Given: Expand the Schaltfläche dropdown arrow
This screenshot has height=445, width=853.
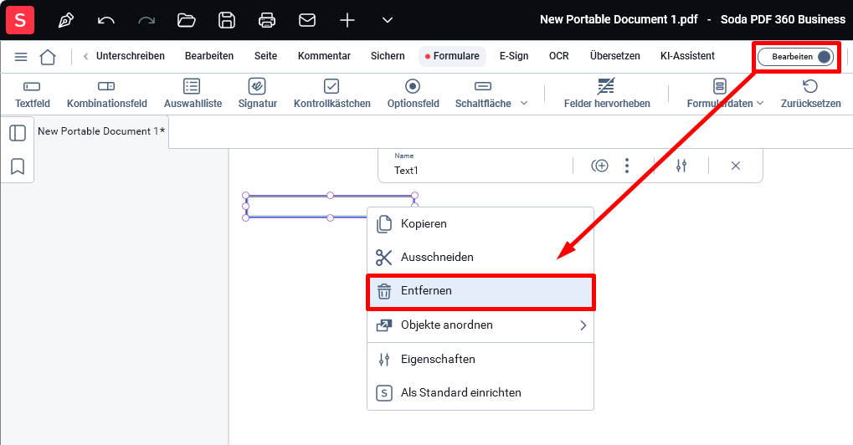Looking at the screenshot, I should pyautogui.click(x=524, y=103).
